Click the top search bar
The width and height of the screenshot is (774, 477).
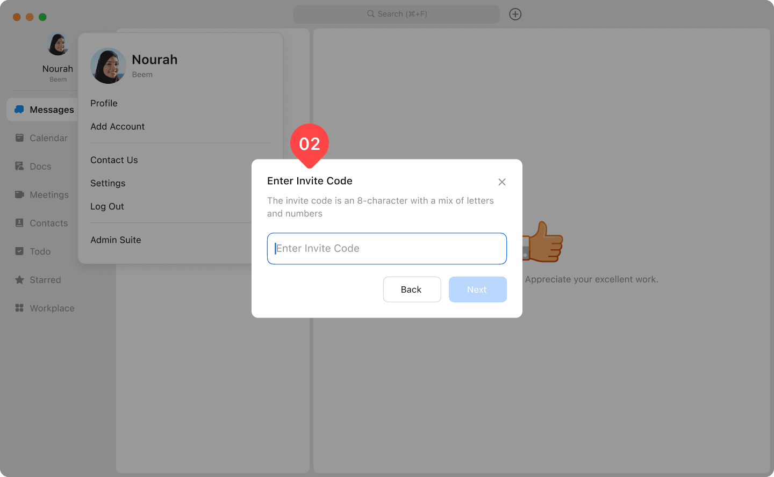[396, 14]
